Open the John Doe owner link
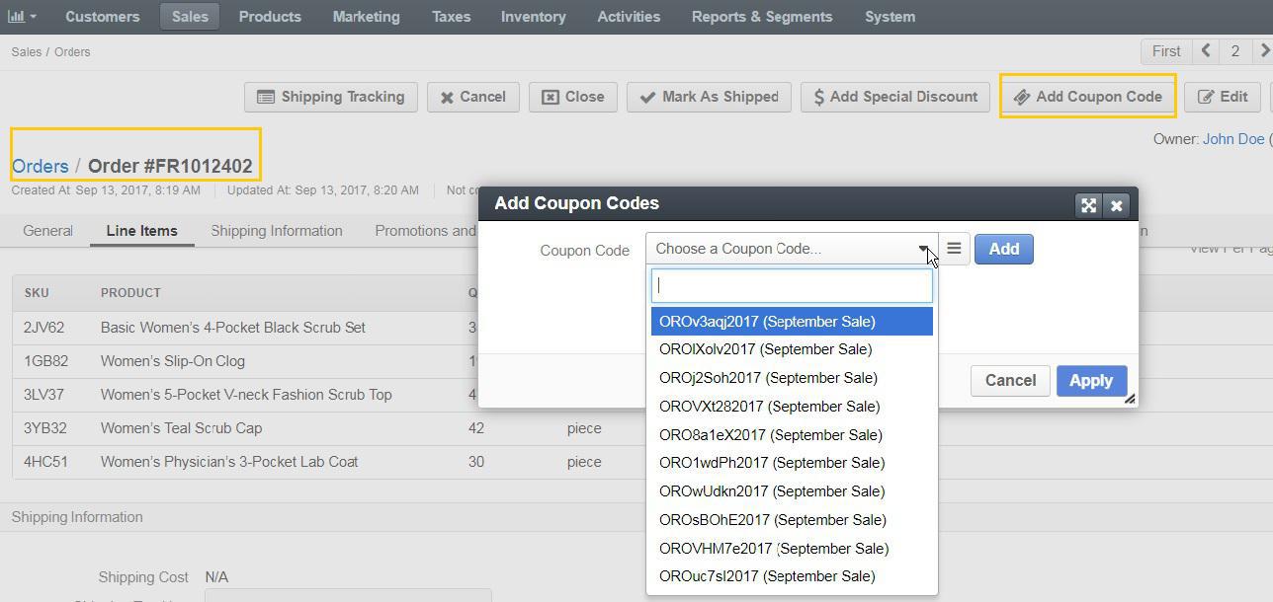The image size is (1273, 602). point(1233,139)
